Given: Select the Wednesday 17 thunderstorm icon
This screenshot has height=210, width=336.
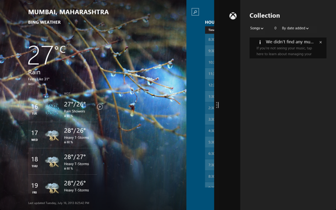Looking at the screenshot, I should point(52,135).
